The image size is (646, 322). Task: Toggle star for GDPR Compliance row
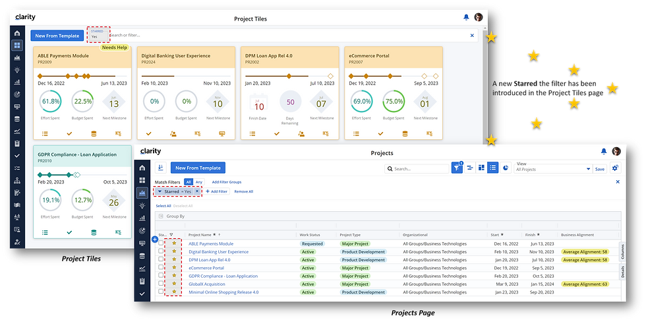174,276
